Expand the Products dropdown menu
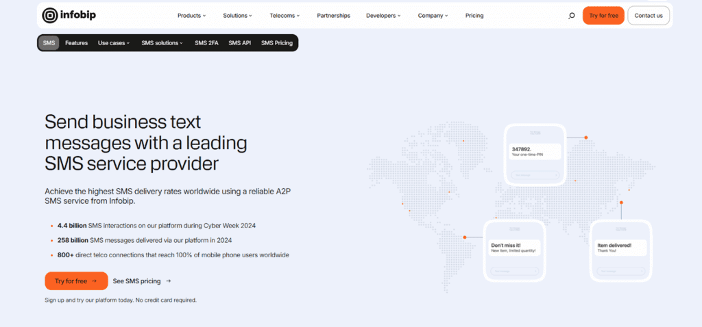 point(192,16)
